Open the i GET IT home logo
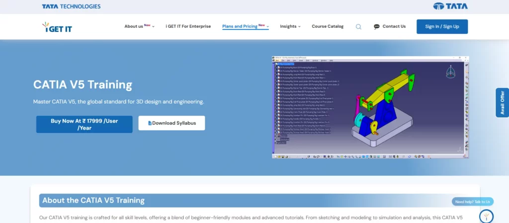Screen dimensions: 509x223 click(x=57, y=27)
